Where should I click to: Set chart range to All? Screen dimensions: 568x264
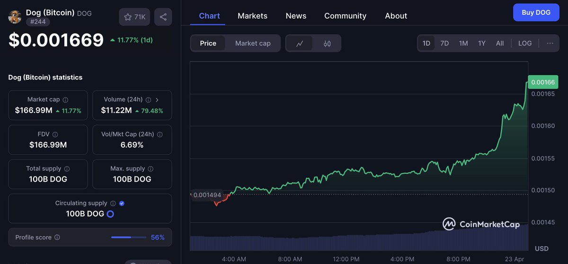(x=500, y=43)
